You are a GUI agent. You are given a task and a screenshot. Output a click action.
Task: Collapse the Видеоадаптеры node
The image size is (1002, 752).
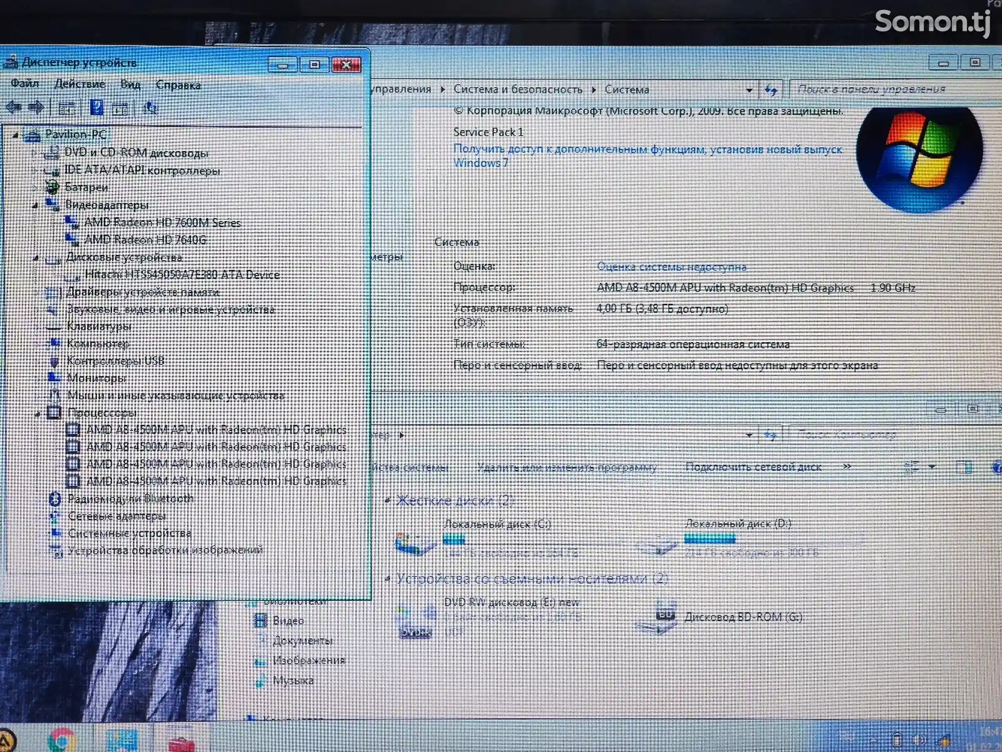tap(36, 205)
